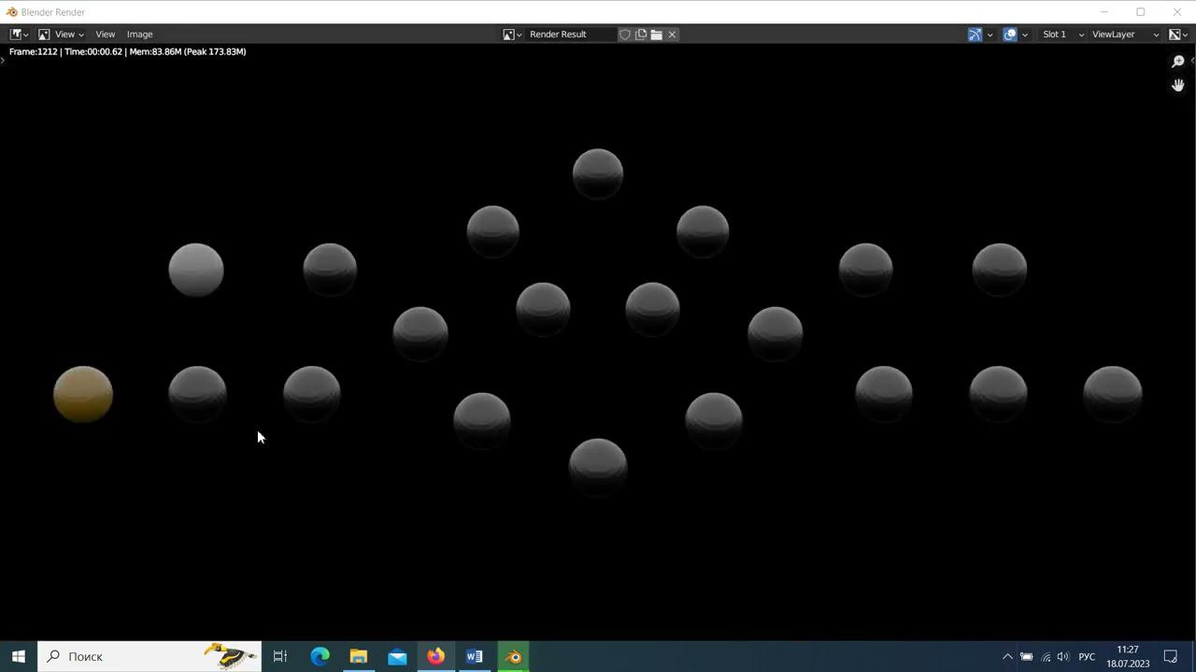This screenshot has width=1196, height=672.
Task: Create a new image copy
Action: pyautogui.click(x=641, y=35)
